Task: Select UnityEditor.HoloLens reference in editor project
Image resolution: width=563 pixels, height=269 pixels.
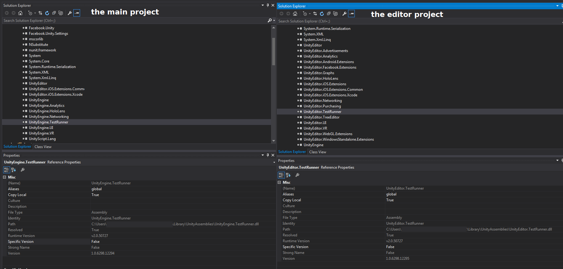Action: click(x=321, y=78)
